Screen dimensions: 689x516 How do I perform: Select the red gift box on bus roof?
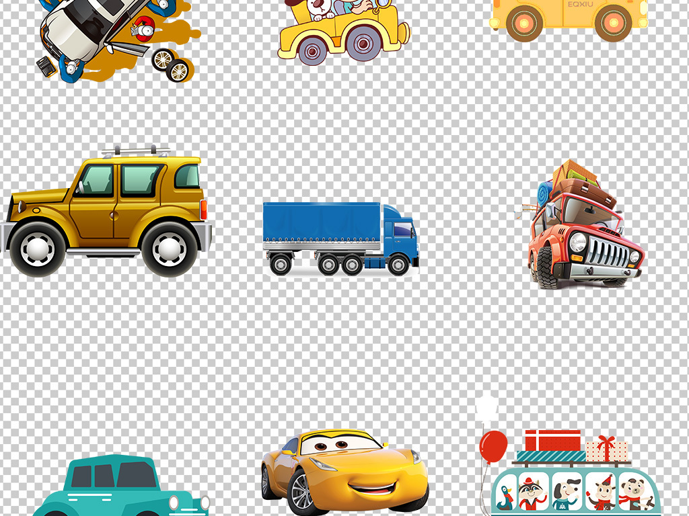[552, 441]
